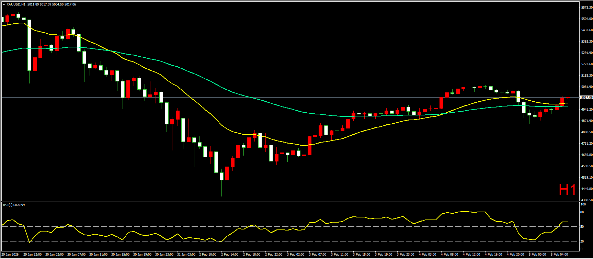Click the RSI 20 level label

coord(582,241)
